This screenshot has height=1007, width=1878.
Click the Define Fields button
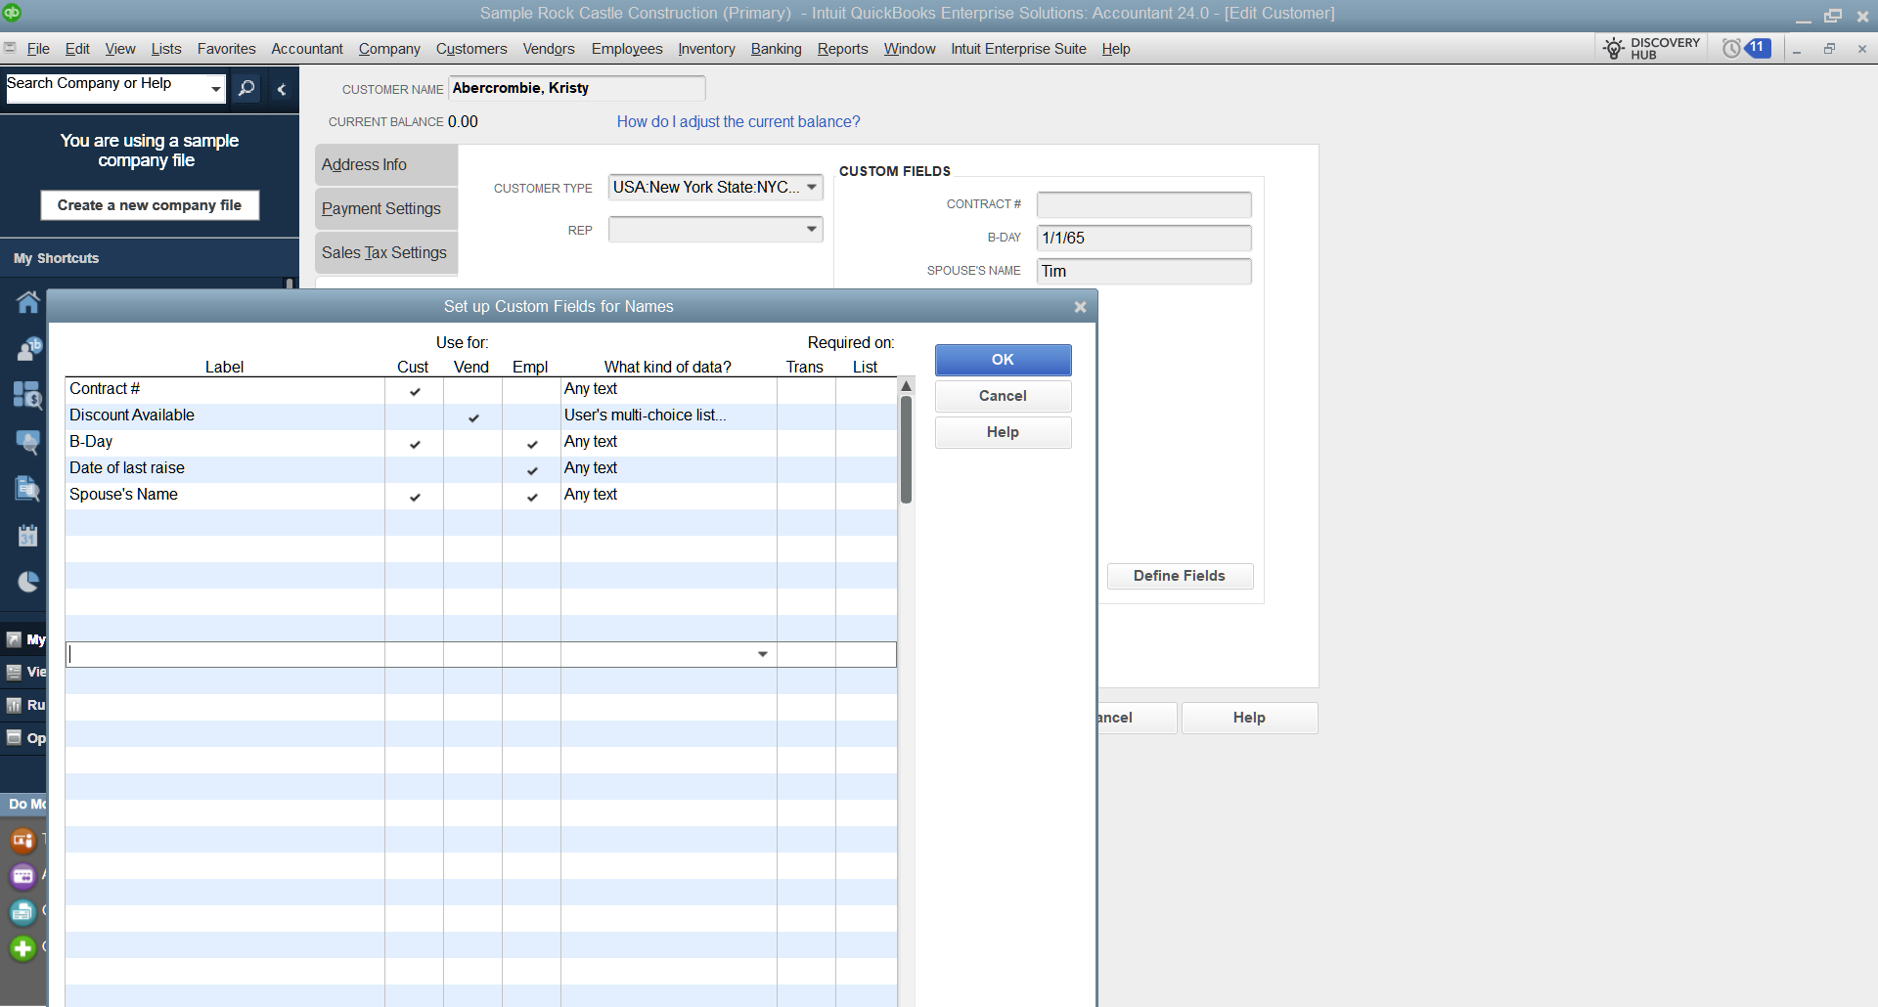[x=1180, y=576]
